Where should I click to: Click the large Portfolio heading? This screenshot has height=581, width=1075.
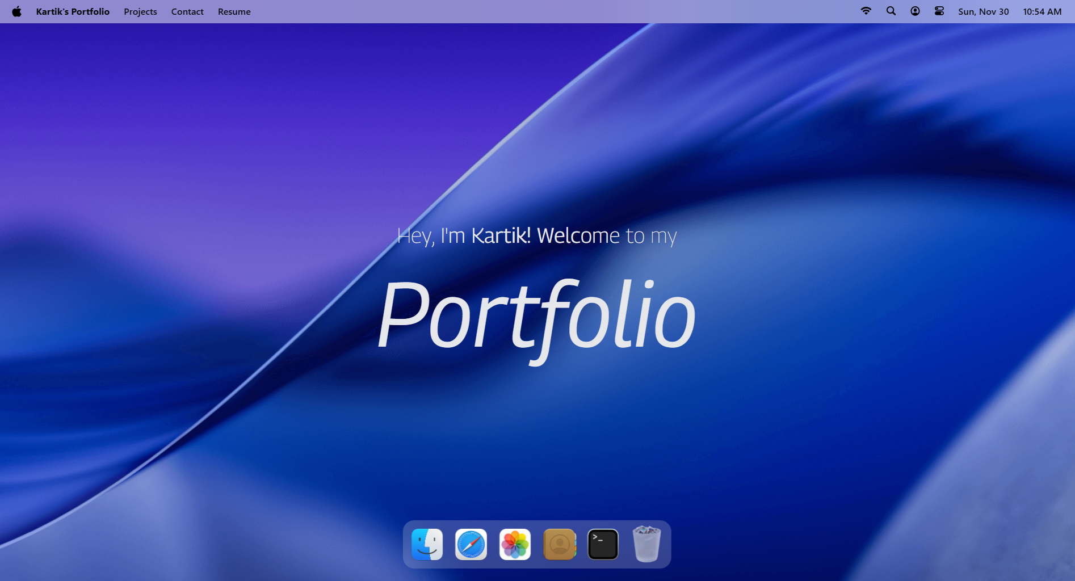point(536,317)
